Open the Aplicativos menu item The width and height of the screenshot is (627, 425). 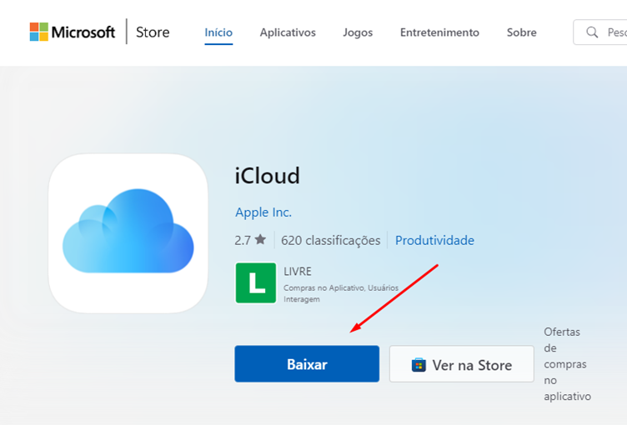[288, 32]
